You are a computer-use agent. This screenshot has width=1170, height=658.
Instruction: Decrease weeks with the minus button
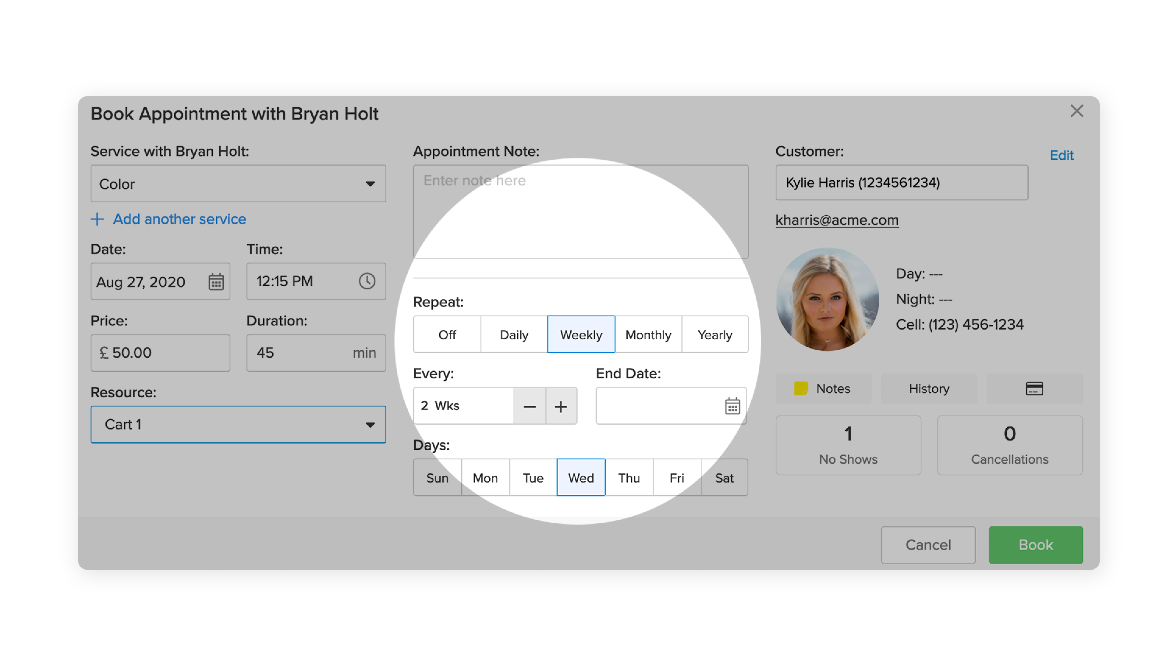[x=530, y=406]
